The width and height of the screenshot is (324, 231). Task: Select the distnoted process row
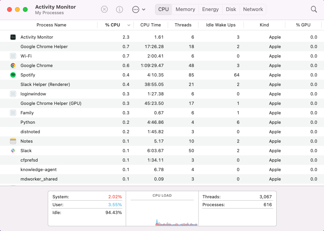[162, 132]
